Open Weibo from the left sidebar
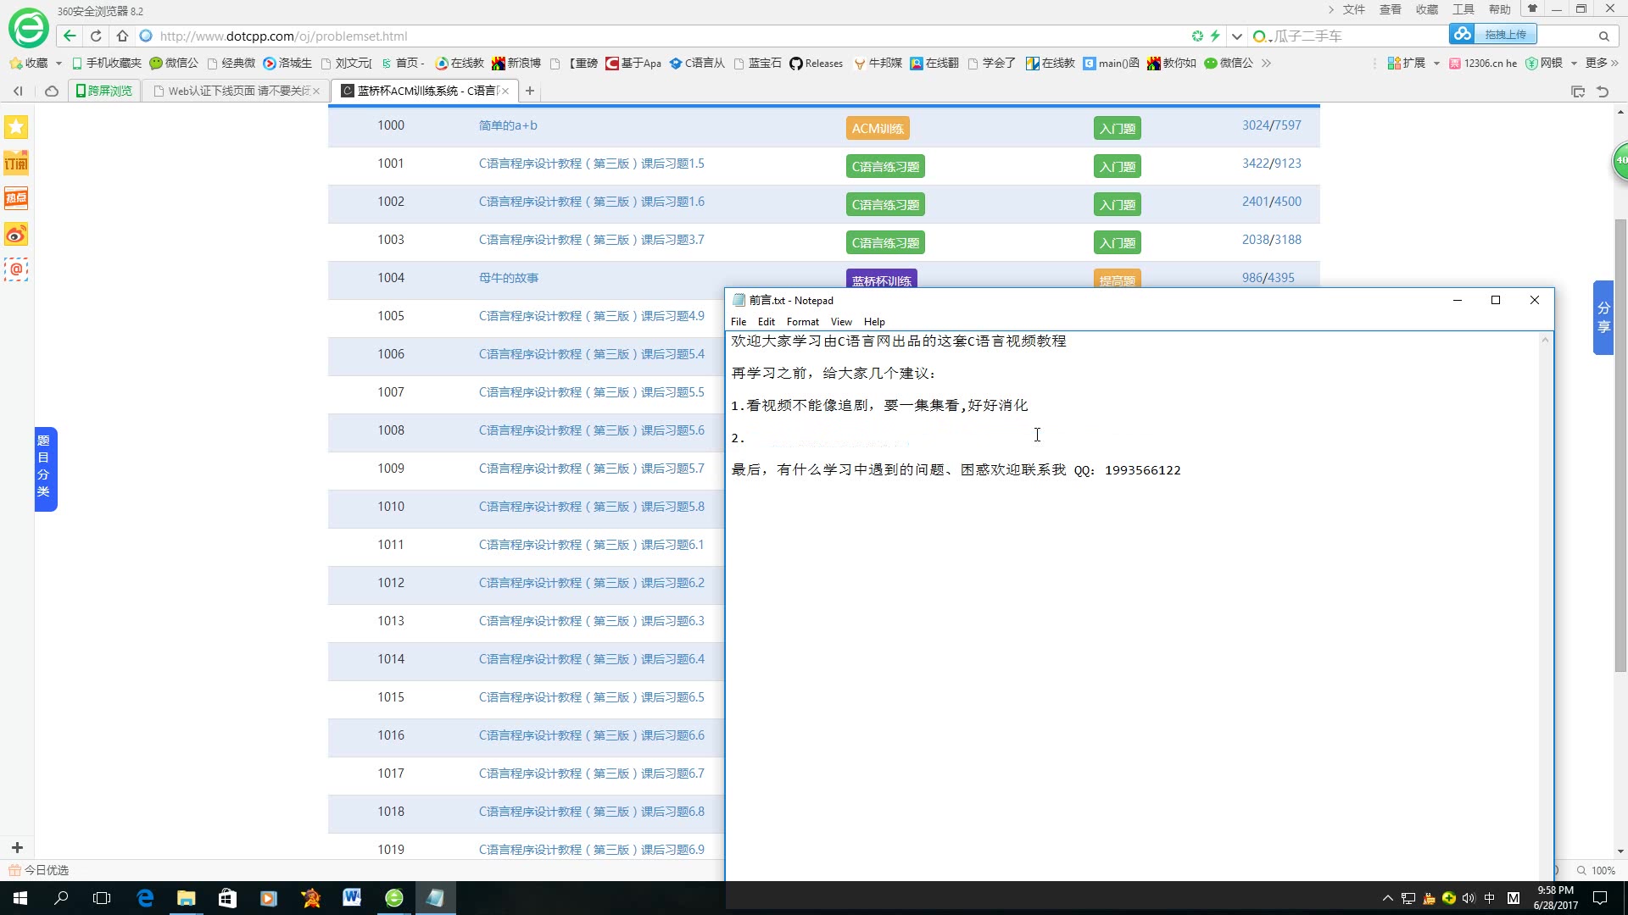This screenshot has height=915, width=1628. [x=16, y=235]
